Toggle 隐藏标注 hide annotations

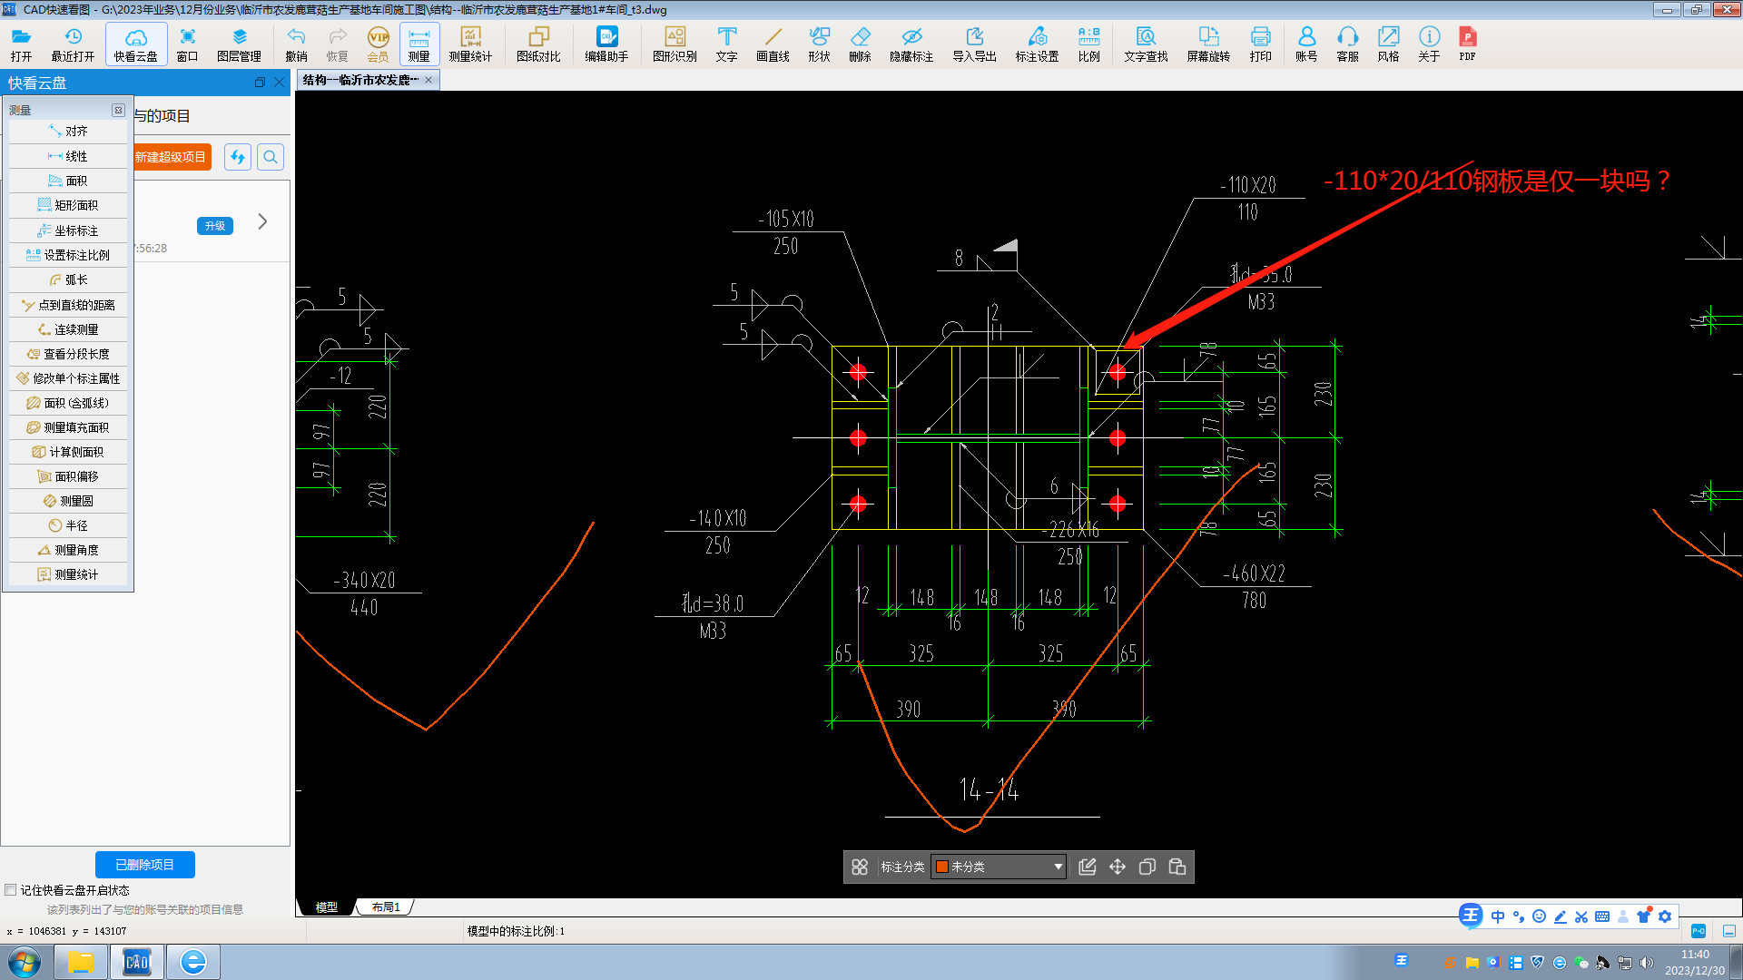[911, 44]
